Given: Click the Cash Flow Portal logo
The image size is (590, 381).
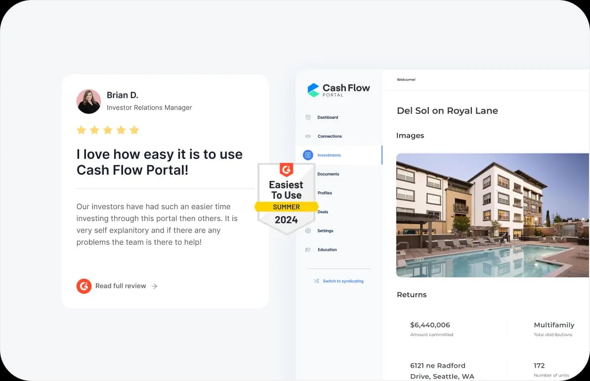Looking at the screenshot, I should click(x=338, y=90).
